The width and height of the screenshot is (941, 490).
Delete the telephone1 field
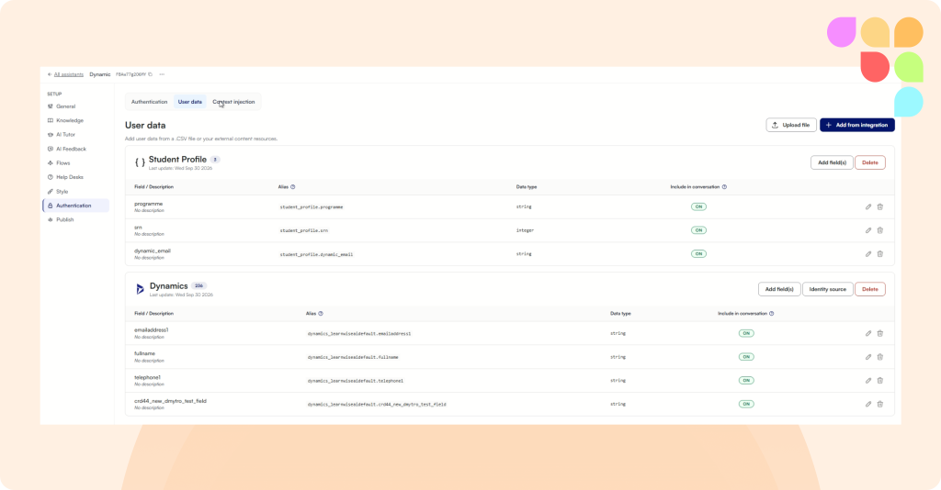(x=880, y=381)
